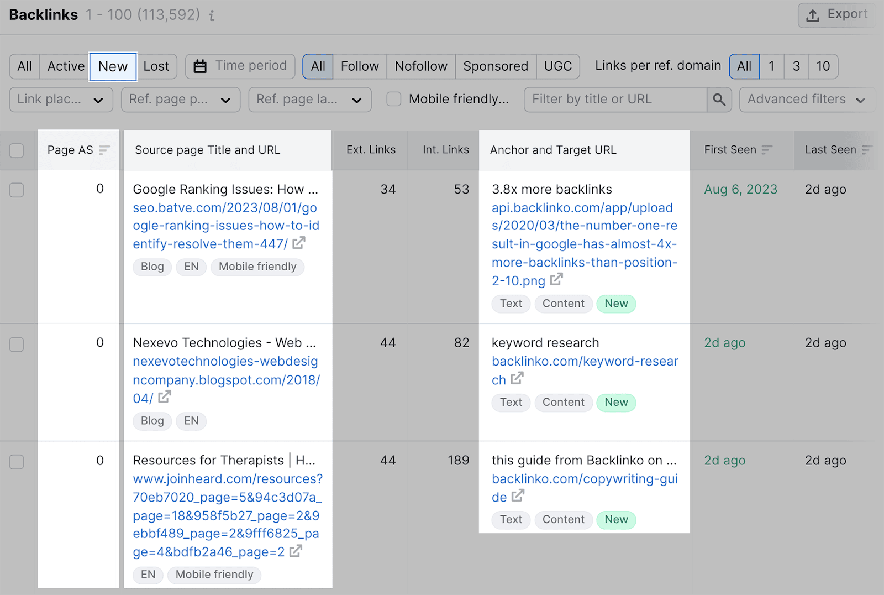Click the sort icon on Page AS column
Viewport: 884px width, 595px height.
coord(103,150)
